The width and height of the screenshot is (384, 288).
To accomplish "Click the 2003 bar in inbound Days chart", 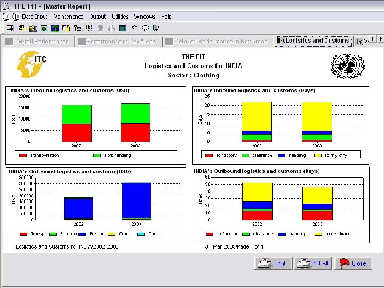I will [x=317, y=122].
